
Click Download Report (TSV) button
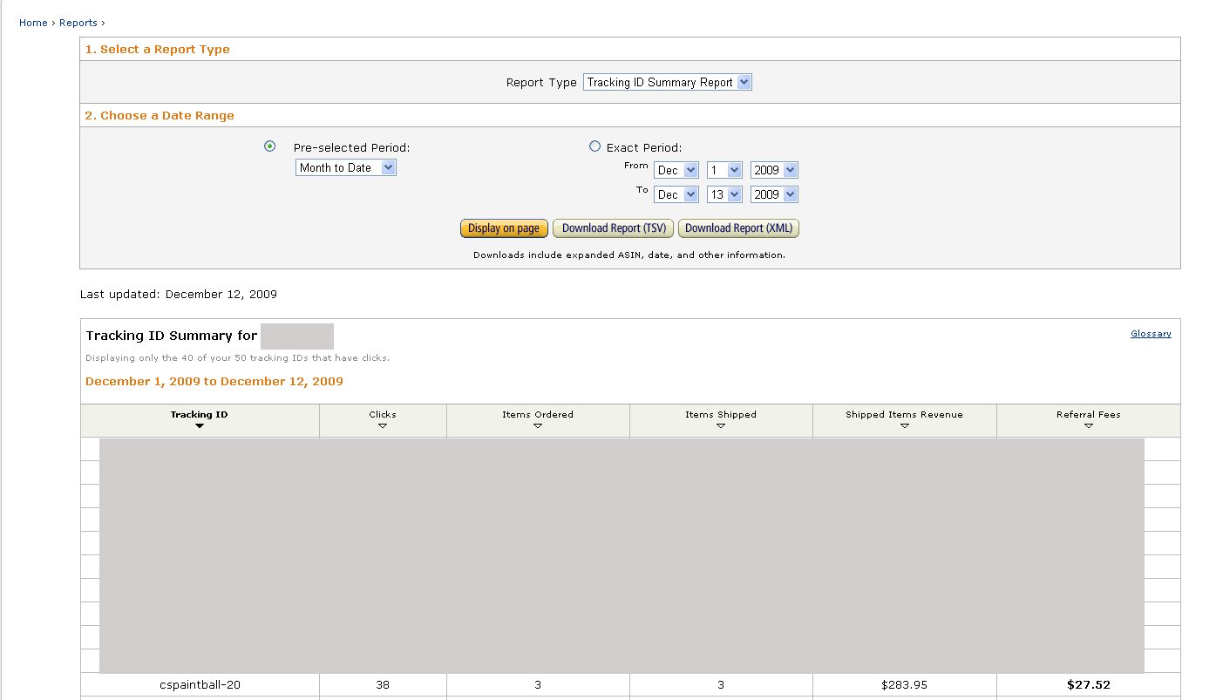(x=614, y=228)
